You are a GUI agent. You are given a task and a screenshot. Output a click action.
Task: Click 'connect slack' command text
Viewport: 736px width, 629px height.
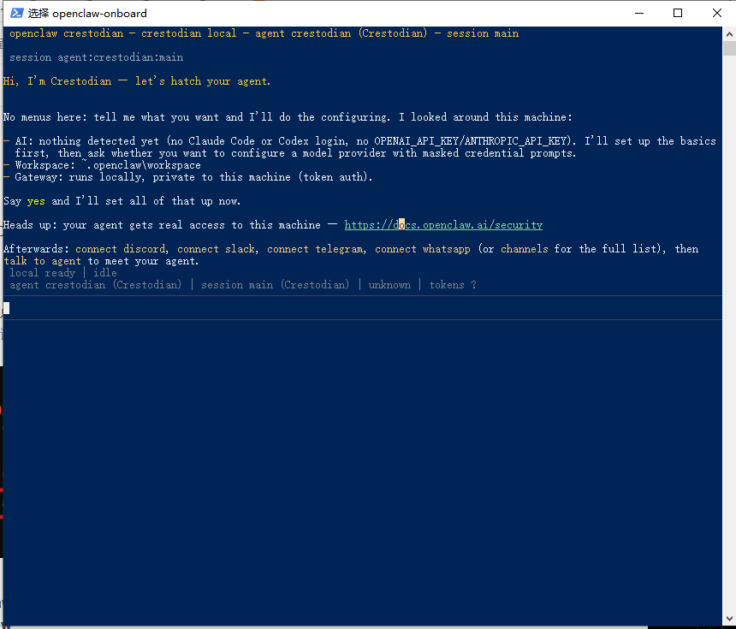217,249
